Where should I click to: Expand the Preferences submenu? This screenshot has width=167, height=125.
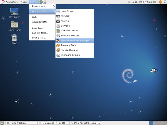(x=42, y=6)
